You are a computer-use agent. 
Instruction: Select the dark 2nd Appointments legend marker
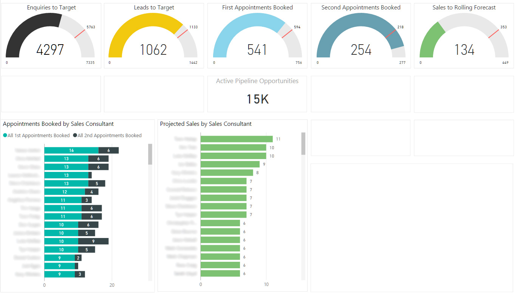click(75, 135)
